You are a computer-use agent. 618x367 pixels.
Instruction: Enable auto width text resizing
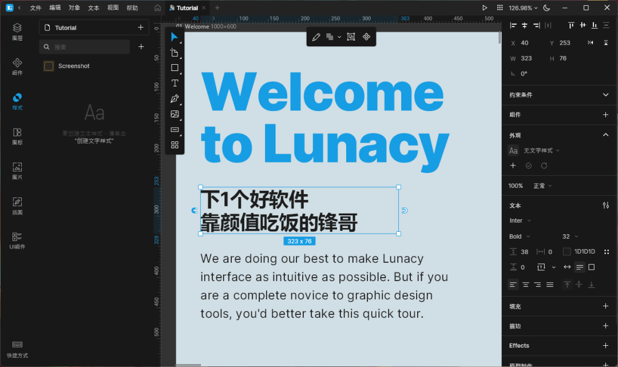(x=567, y=267)
